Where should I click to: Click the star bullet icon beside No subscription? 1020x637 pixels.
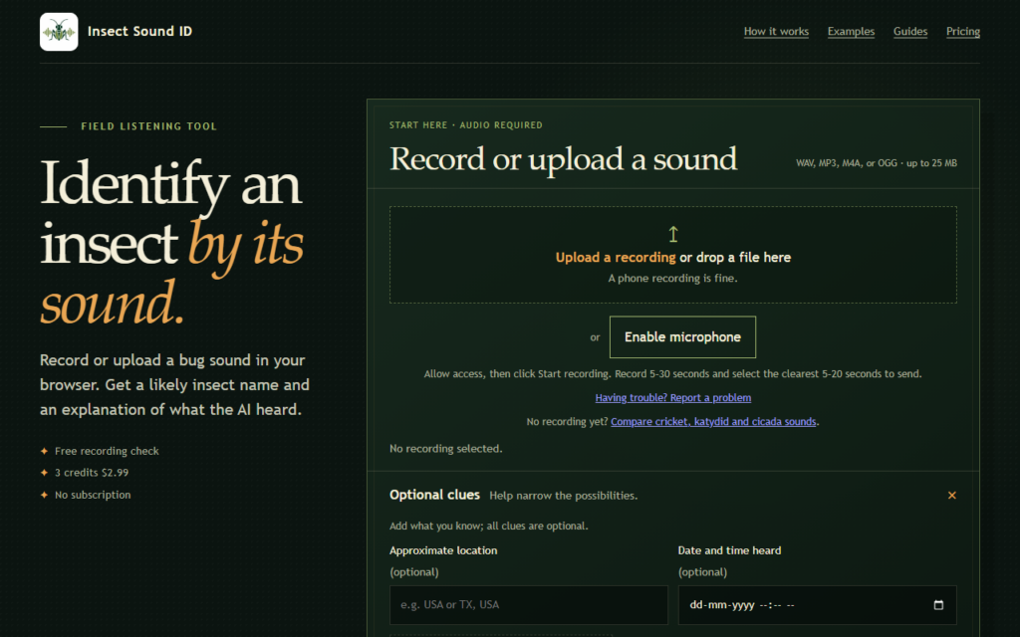[x=44, y=495]
